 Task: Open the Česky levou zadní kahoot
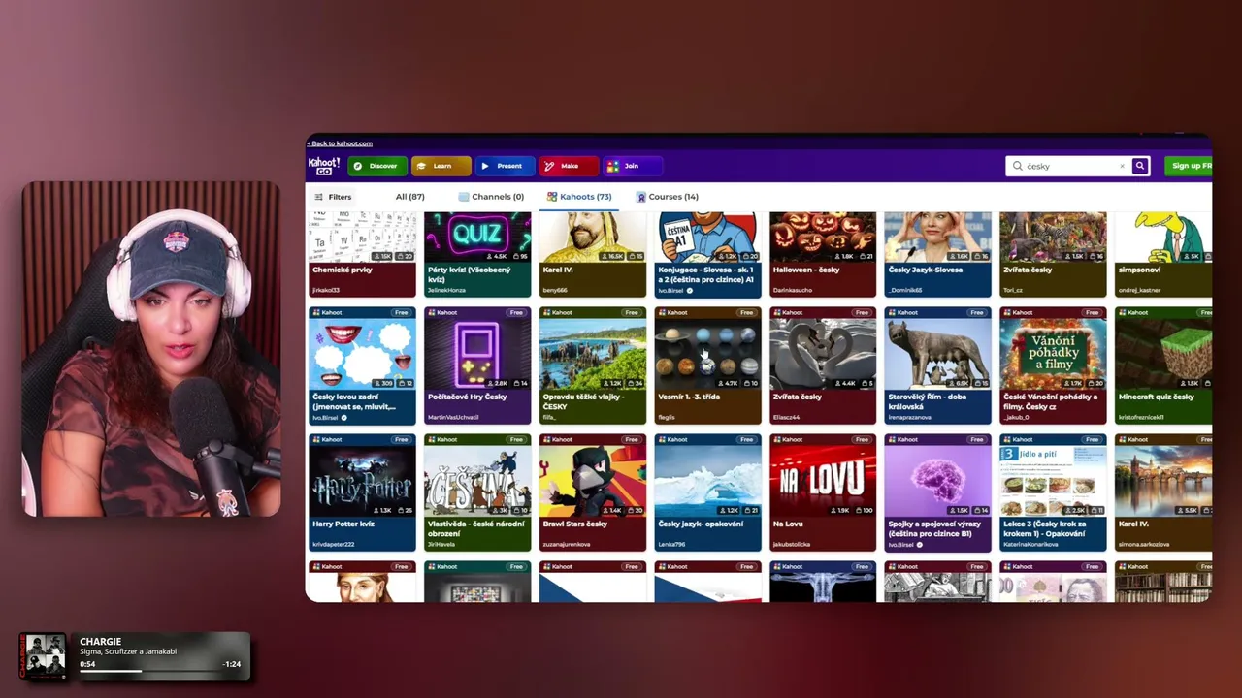click(362, 365)
